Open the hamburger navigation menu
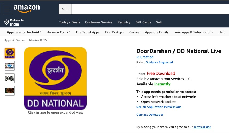The width and height of the screenshot is (229, 133). 7,9
